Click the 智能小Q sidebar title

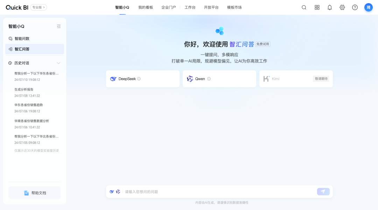click(x=16, y=26)
